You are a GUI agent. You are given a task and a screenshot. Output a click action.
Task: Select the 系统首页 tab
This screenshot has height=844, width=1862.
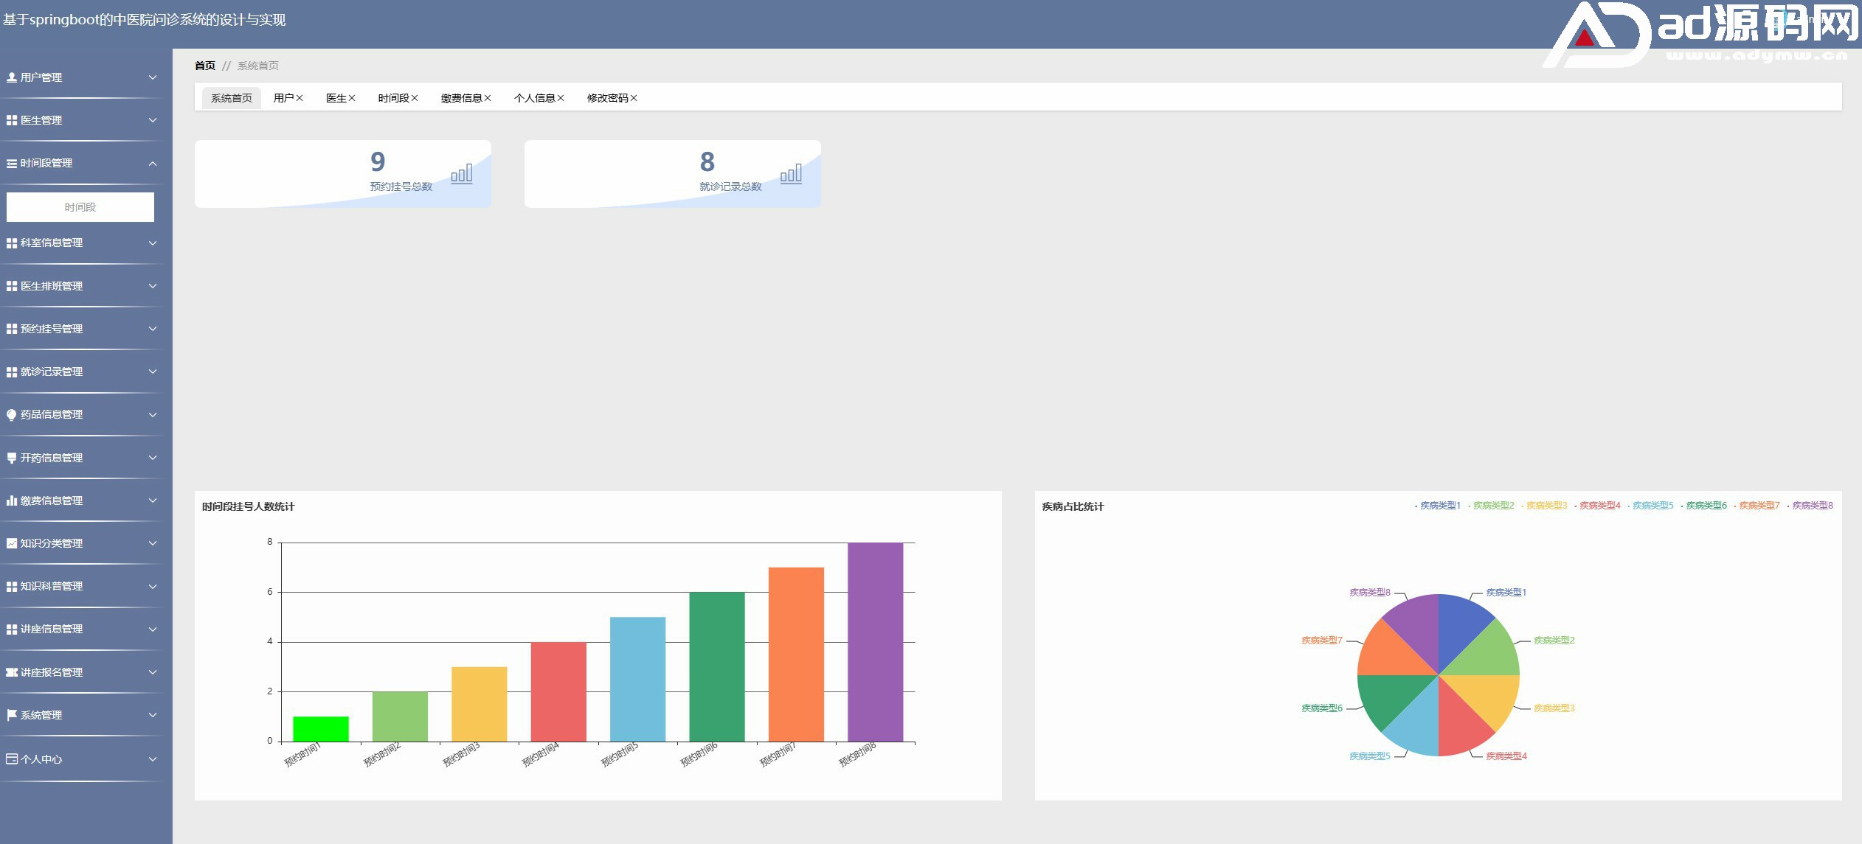coord(232,98)
